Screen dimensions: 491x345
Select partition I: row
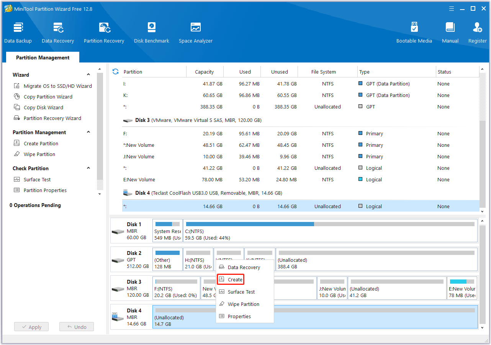301,84
